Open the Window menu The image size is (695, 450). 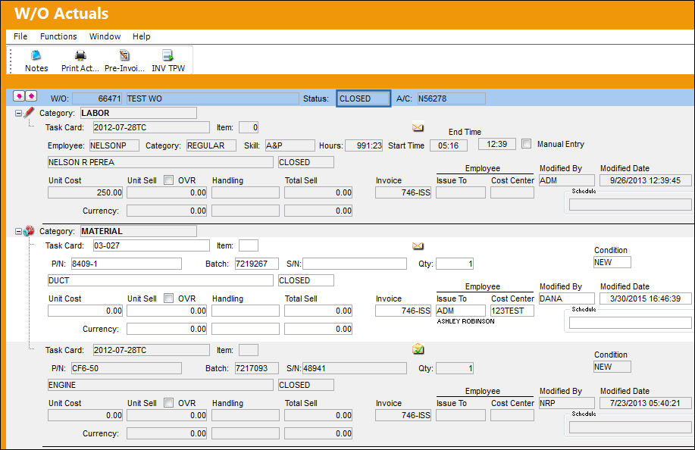(x=105, y=36)
